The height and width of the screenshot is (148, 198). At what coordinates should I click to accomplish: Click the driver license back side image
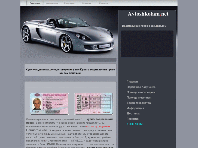[94, 104]
